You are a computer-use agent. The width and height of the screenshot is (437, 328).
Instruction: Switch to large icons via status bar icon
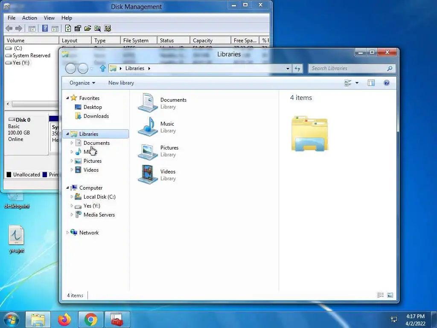point(390,295)
